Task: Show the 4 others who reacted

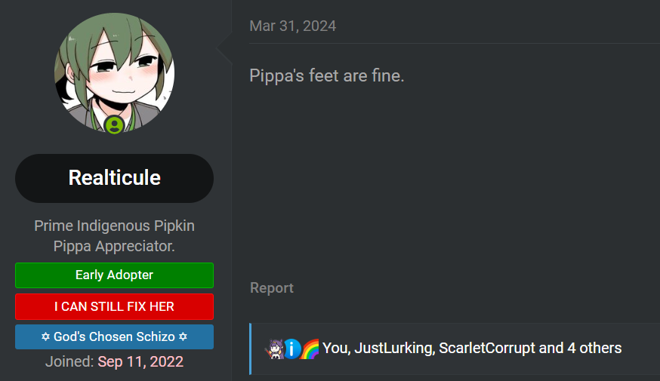Action: click(594, 349)
